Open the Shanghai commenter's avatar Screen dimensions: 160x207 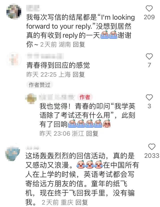[x=14, y=60]
